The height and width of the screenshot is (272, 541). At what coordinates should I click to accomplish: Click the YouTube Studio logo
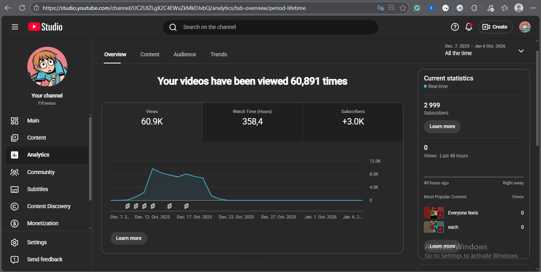click(45, 27)
